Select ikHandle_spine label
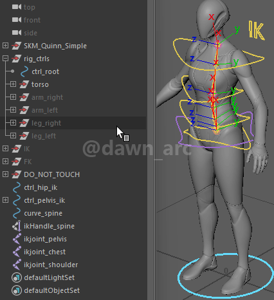The image size is (274, 300). point(49,226)
